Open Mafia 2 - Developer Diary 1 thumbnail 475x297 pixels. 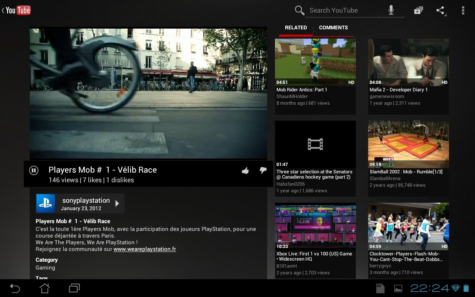[409, 62]
